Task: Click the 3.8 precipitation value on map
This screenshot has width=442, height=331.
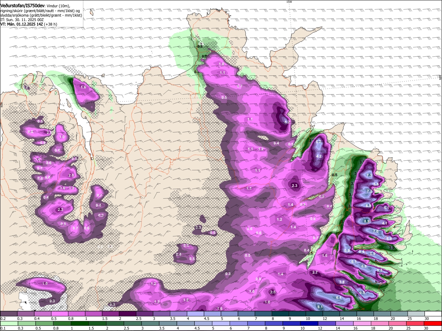Action: pos(342,282)
